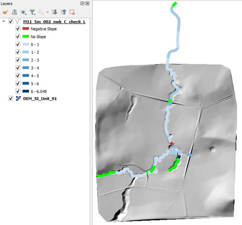Toggle DEM_SI_Unit_01 layer visibility checkbox
The height and width of the screenshot is (225, 242).
point(11,98)
